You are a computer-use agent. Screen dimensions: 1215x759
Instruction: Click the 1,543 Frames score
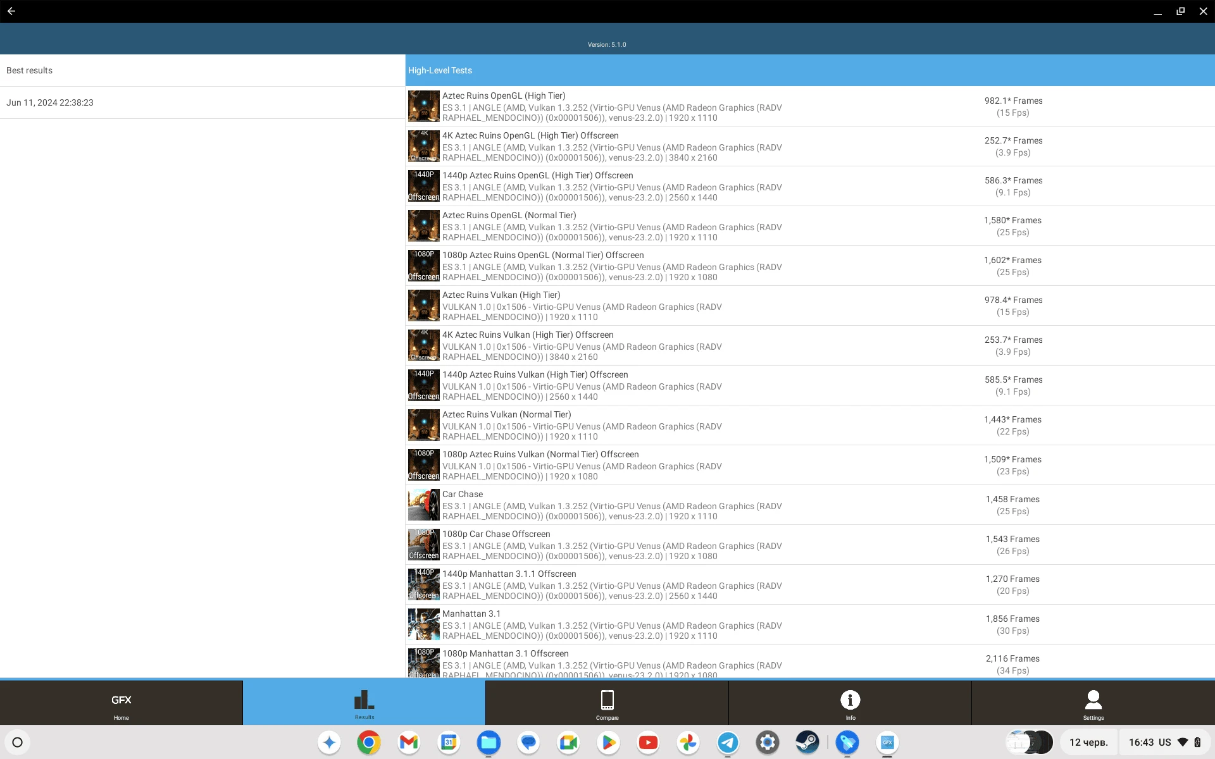click(x=1012, y=539)
